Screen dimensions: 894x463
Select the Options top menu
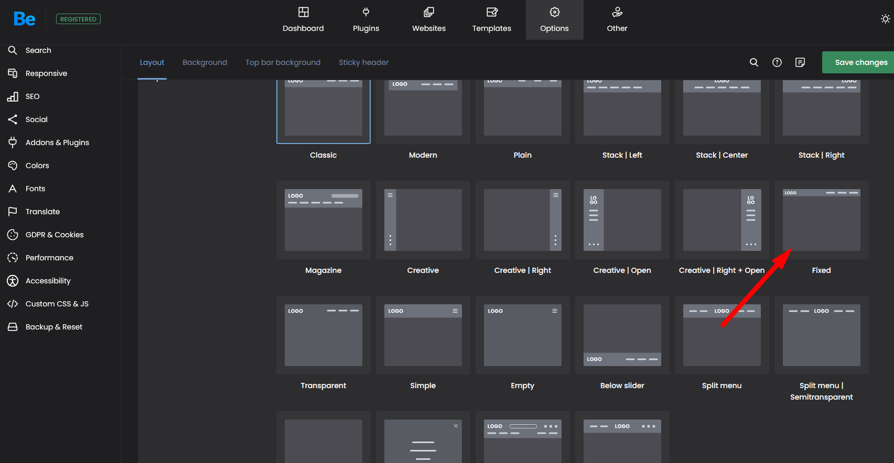click(555, 20)
